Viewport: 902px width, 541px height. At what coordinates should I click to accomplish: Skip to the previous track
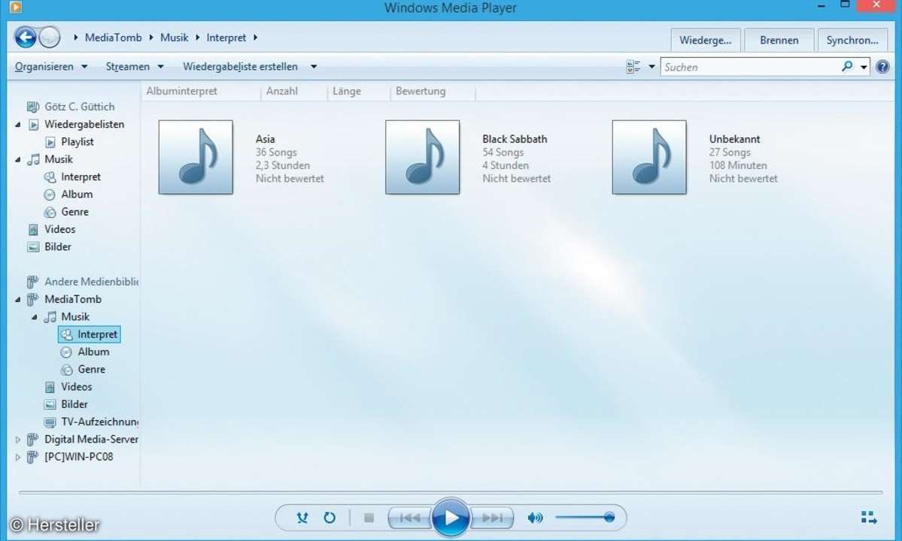(409, 518)
